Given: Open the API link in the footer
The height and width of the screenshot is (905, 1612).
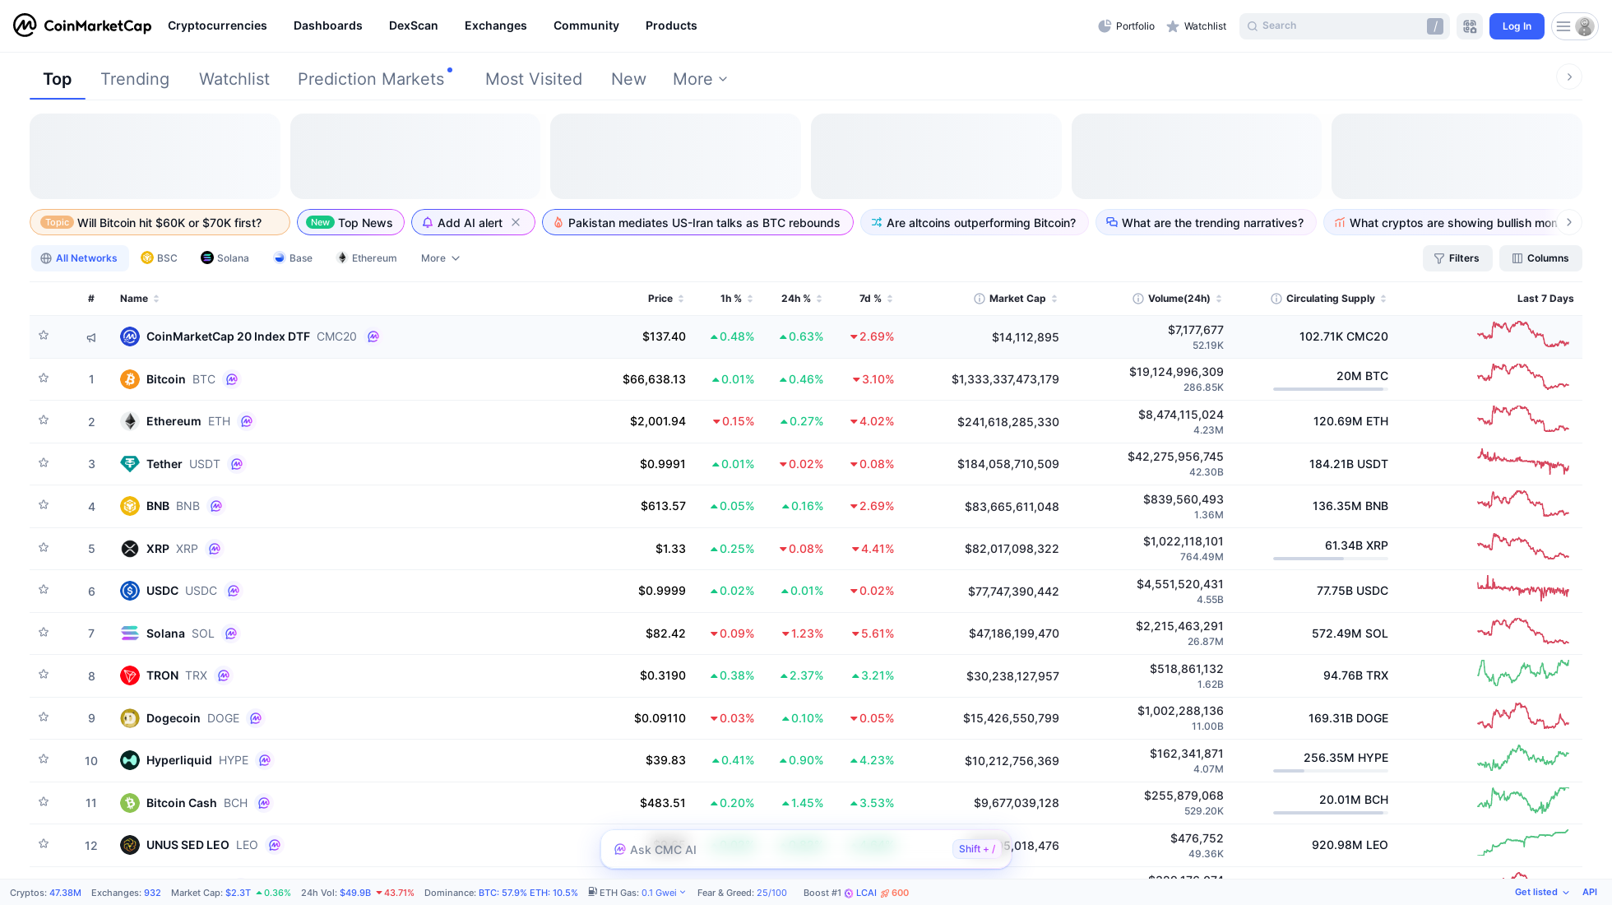Looking at the screenshot, I should (x=1588, y=892).
